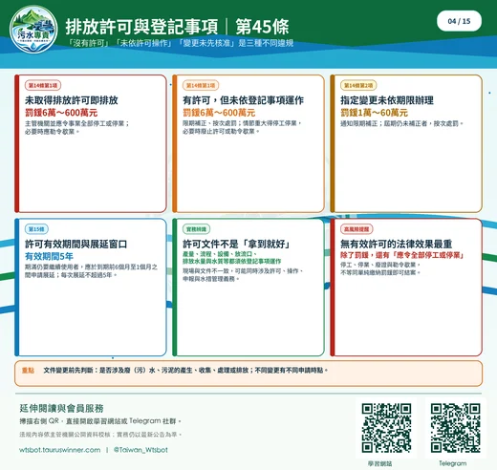Click heading 延伸閱讀與會員服務

pyautogui.click(x=61, y=408)
